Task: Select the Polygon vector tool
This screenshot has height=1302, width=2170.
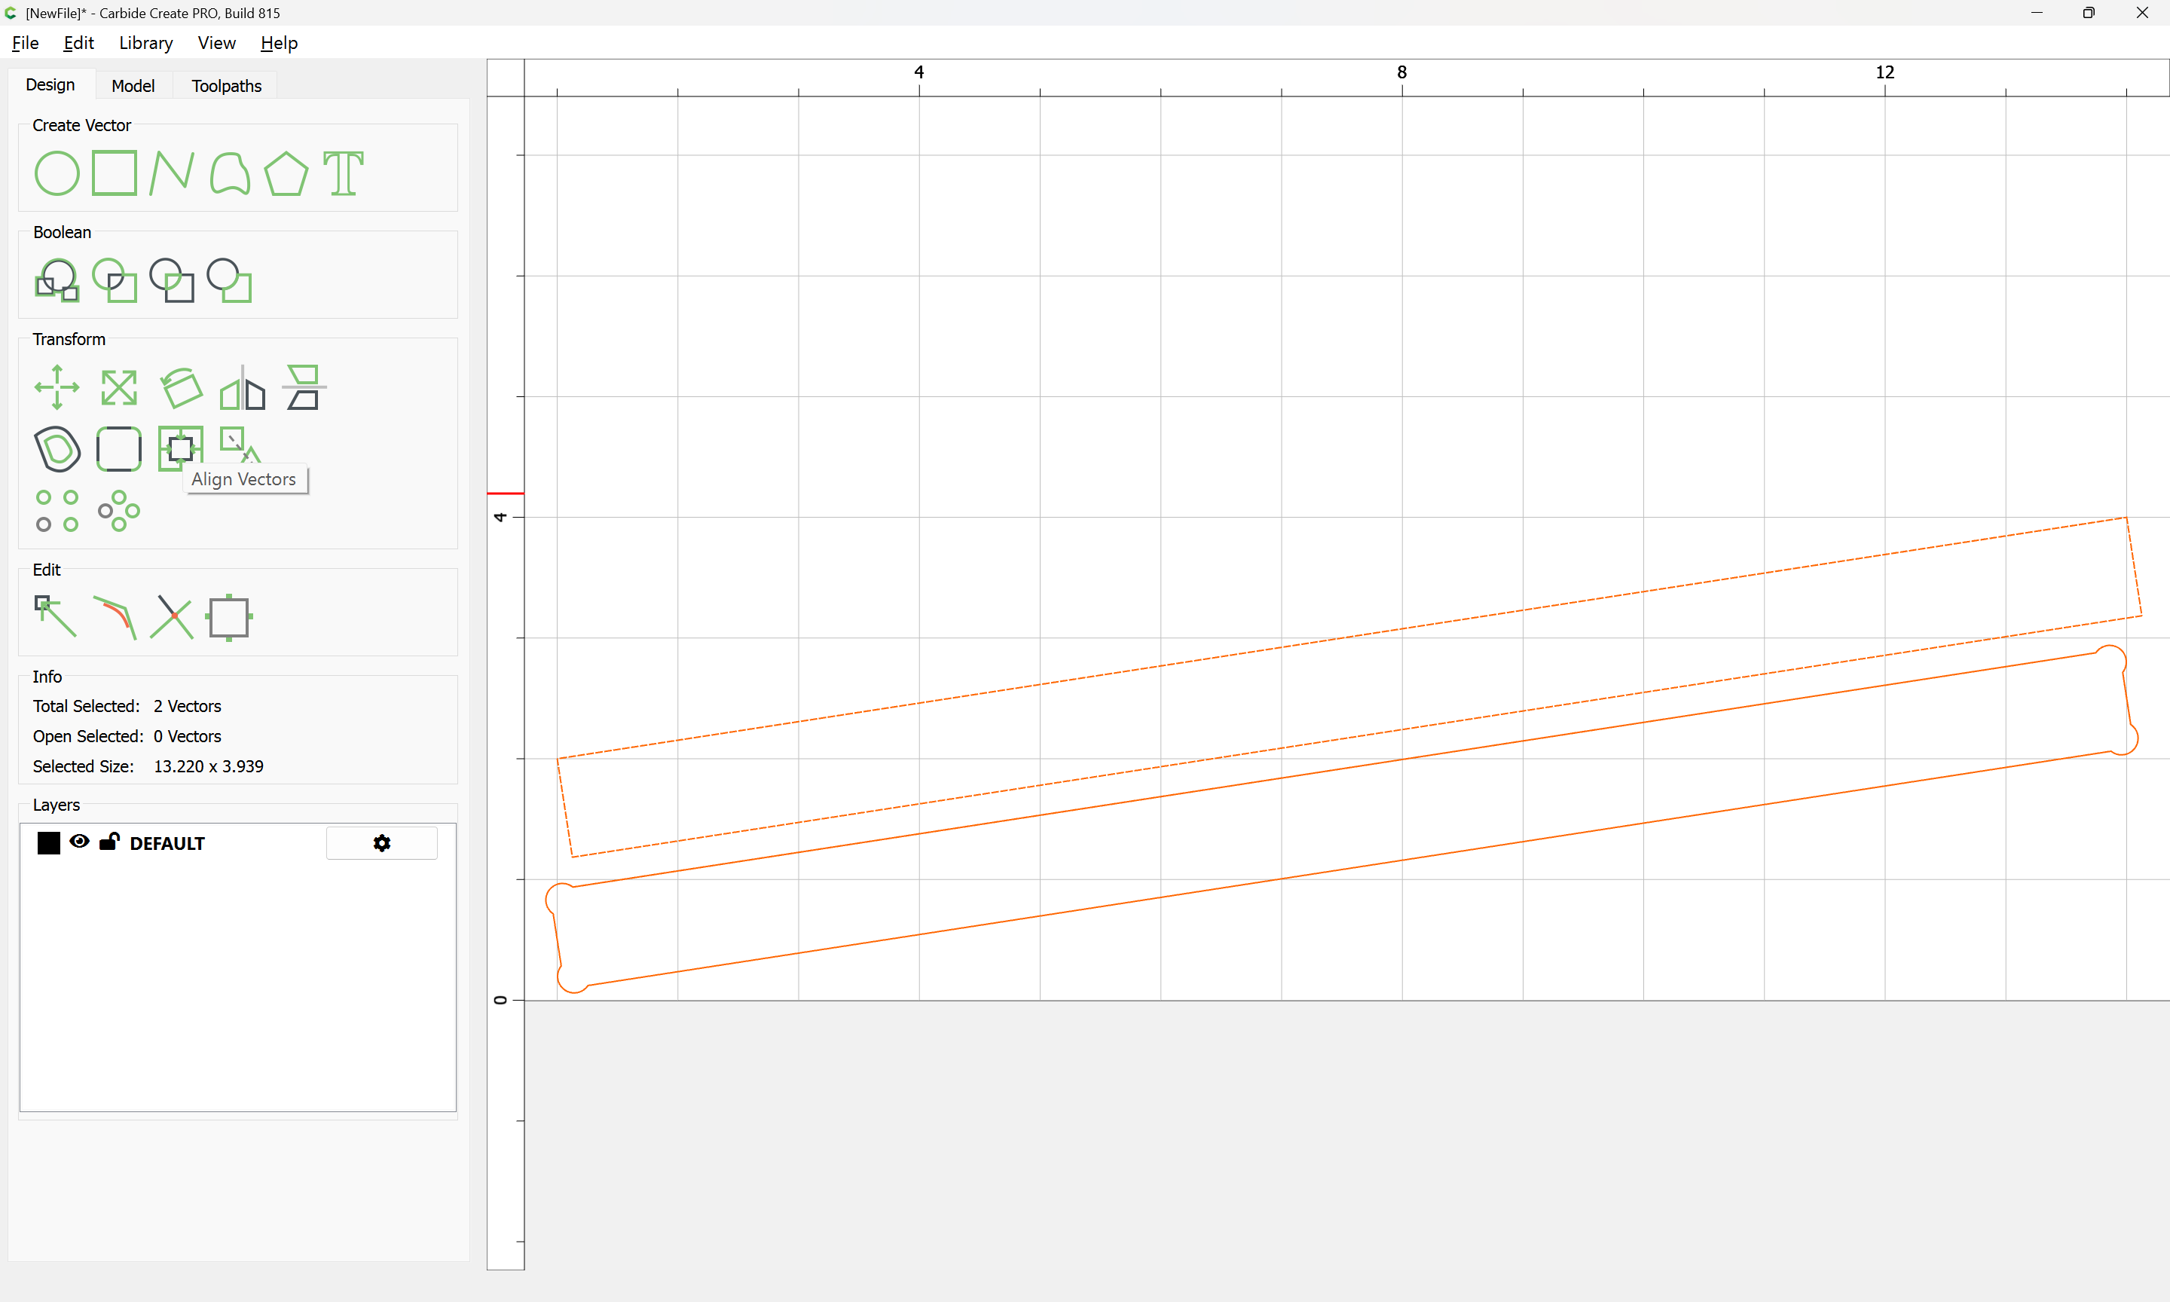Action: coord(286,173)
